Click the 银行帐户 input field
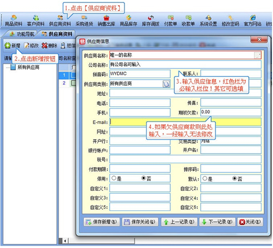The image size is (273, 248). pos(140,150)
